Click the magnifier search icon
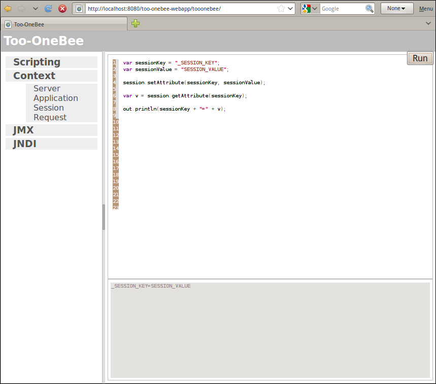Image resolution: width=436 pixels, height=384 pixels. pos(370,9)
